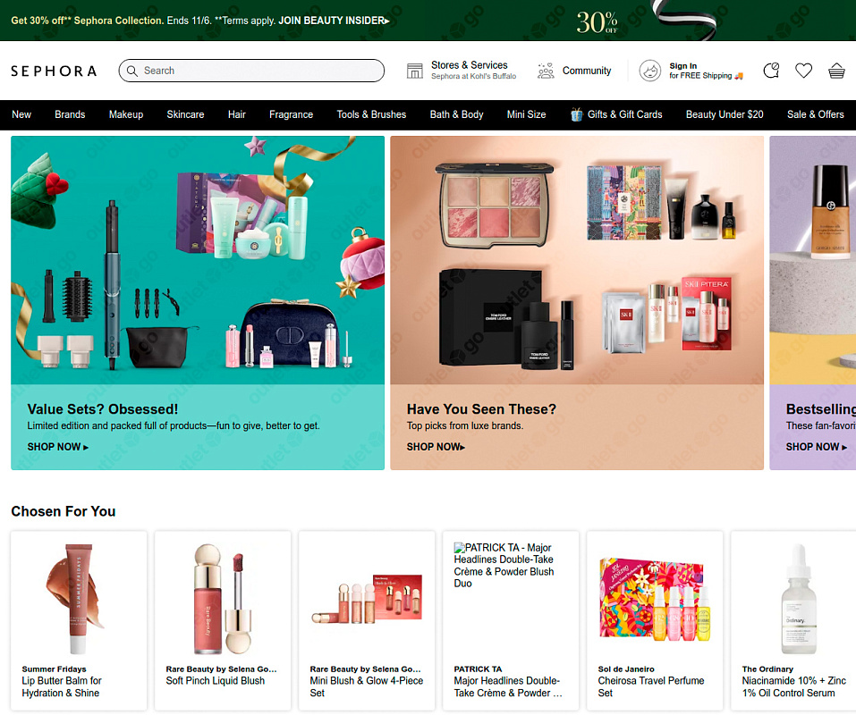Click JOIN BEAUTY INSIDER link

tap(335, 21)
